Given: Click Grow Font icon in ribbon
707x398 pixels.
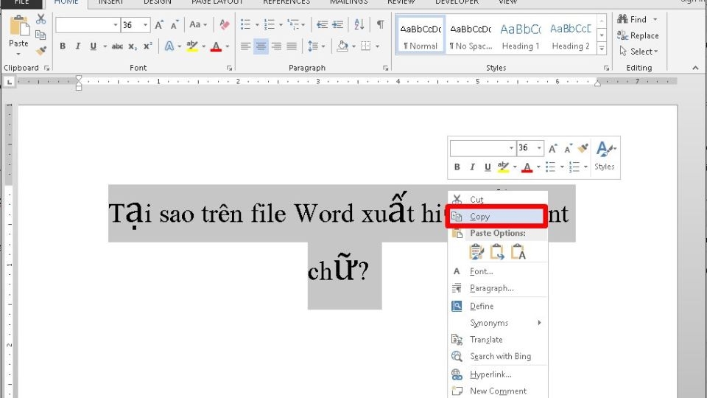Looking at the screenshot, I should tap(159, 25).
